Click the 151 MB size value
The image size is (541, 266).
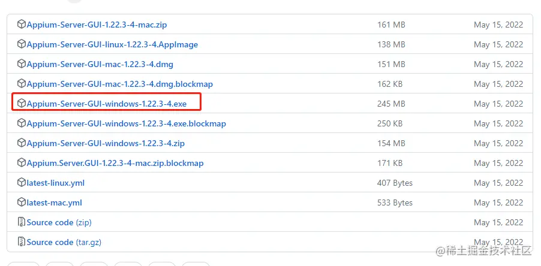click(391, 64)
